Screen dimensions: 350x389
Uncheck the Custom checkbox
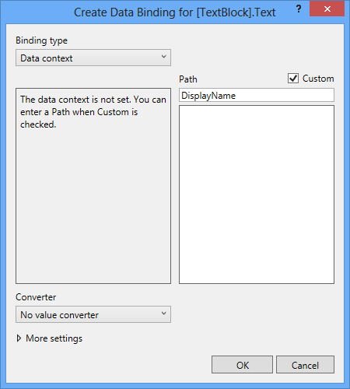pos(293,79)
